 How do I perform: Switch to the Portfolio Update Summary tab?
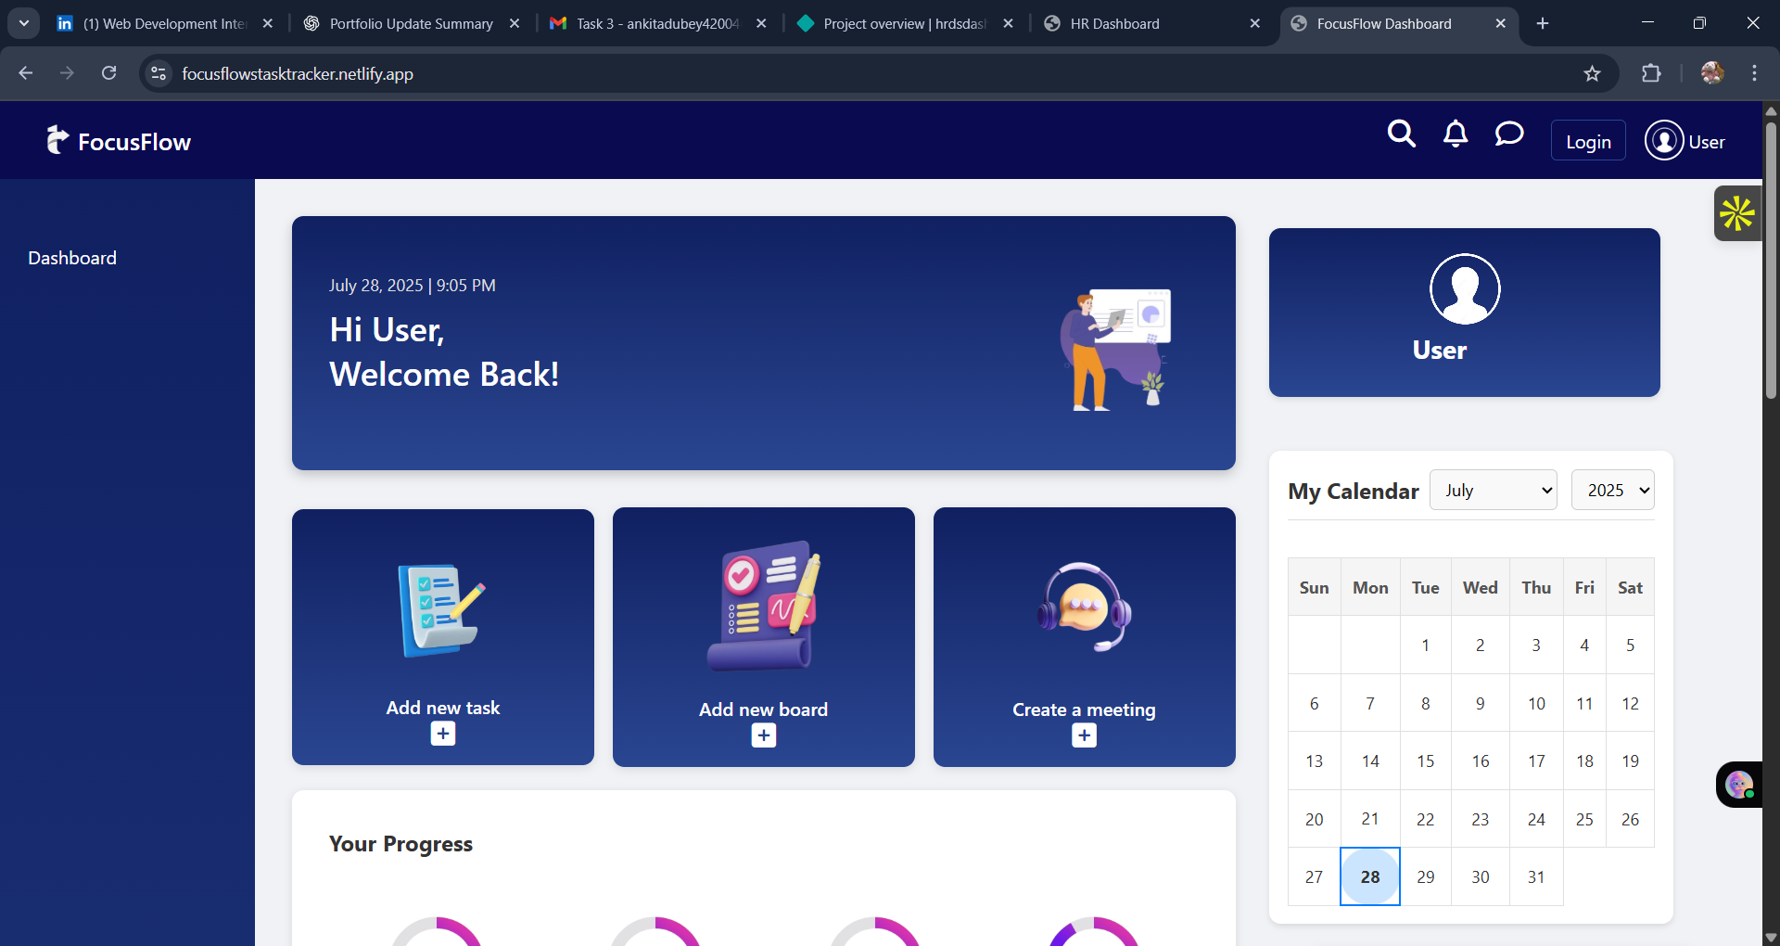pos(412,24)
